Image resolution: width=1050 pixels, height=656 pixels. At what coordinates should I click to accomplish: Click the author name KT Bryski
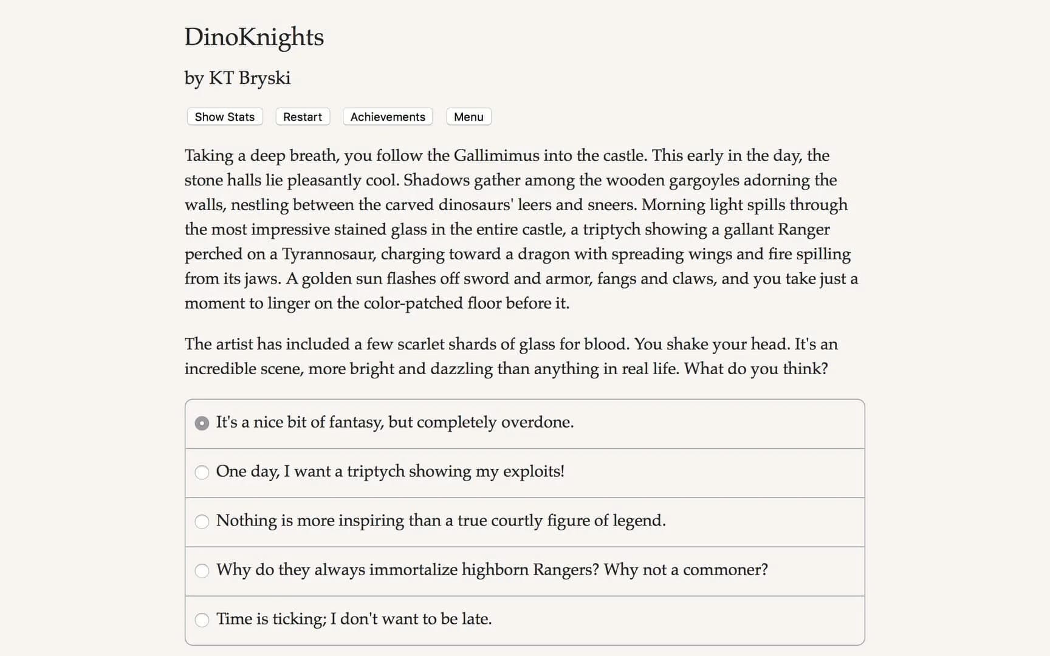(x=238, y=78)
